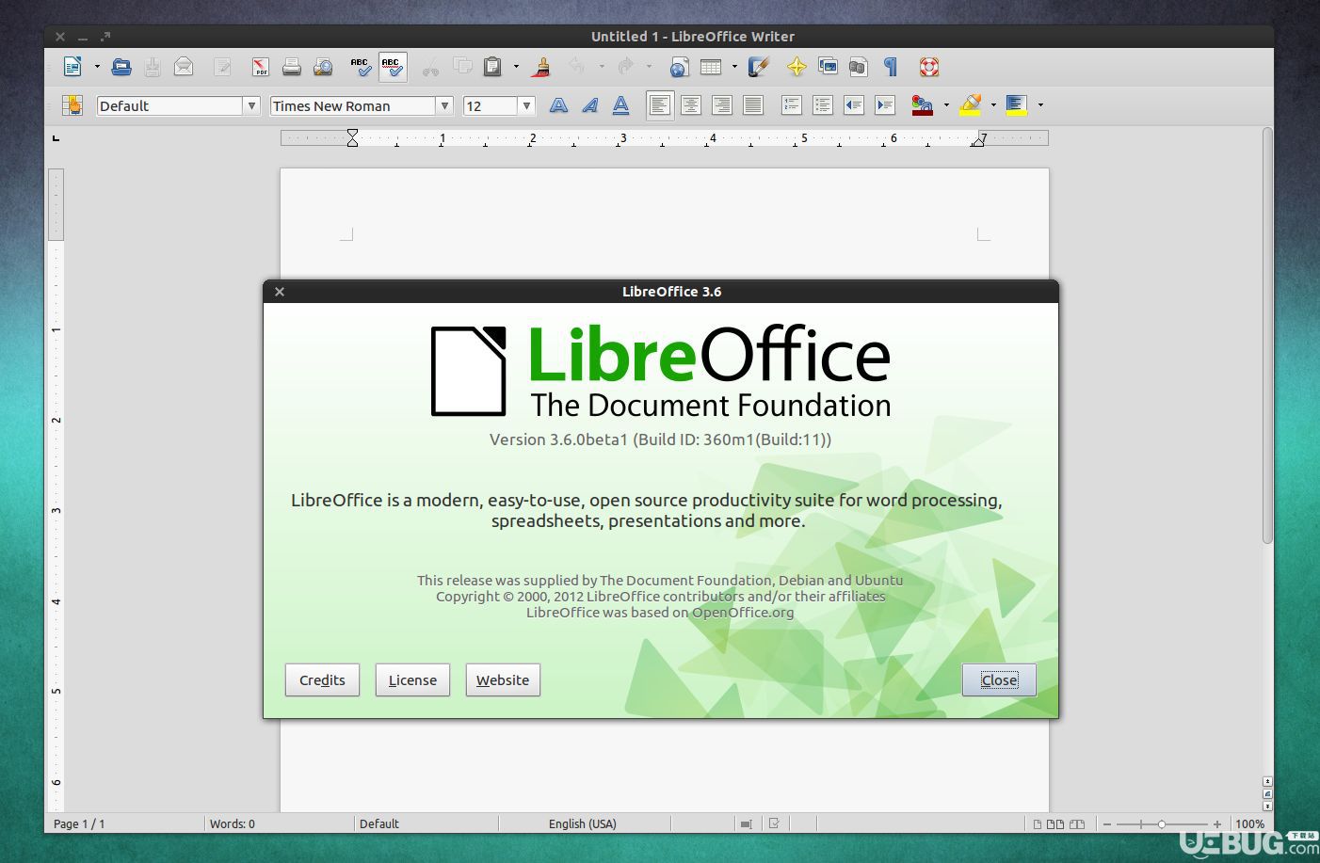This screenshot has height=863, width=1320.
Task: Toggle Nonprinting Characters pilcrow
Action: pyautogui.click(x=891, y=67)
